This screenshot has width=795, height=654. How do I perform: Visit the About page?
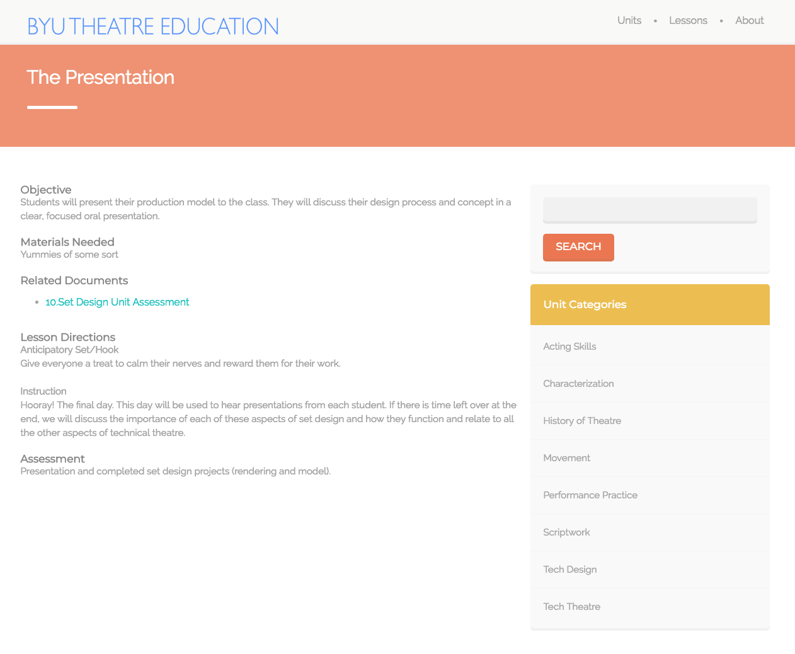pyautogui.click(x=749, y=20)
